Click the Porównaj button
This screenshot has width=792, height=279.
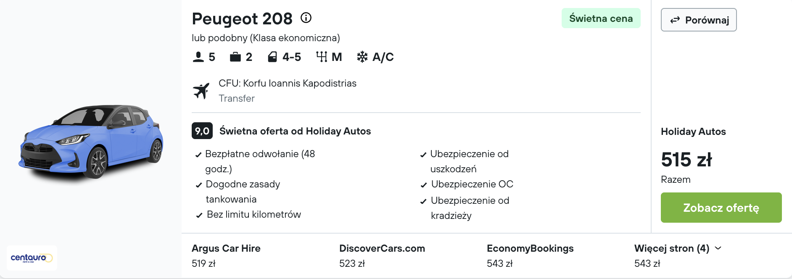click(x=698, y=19)
